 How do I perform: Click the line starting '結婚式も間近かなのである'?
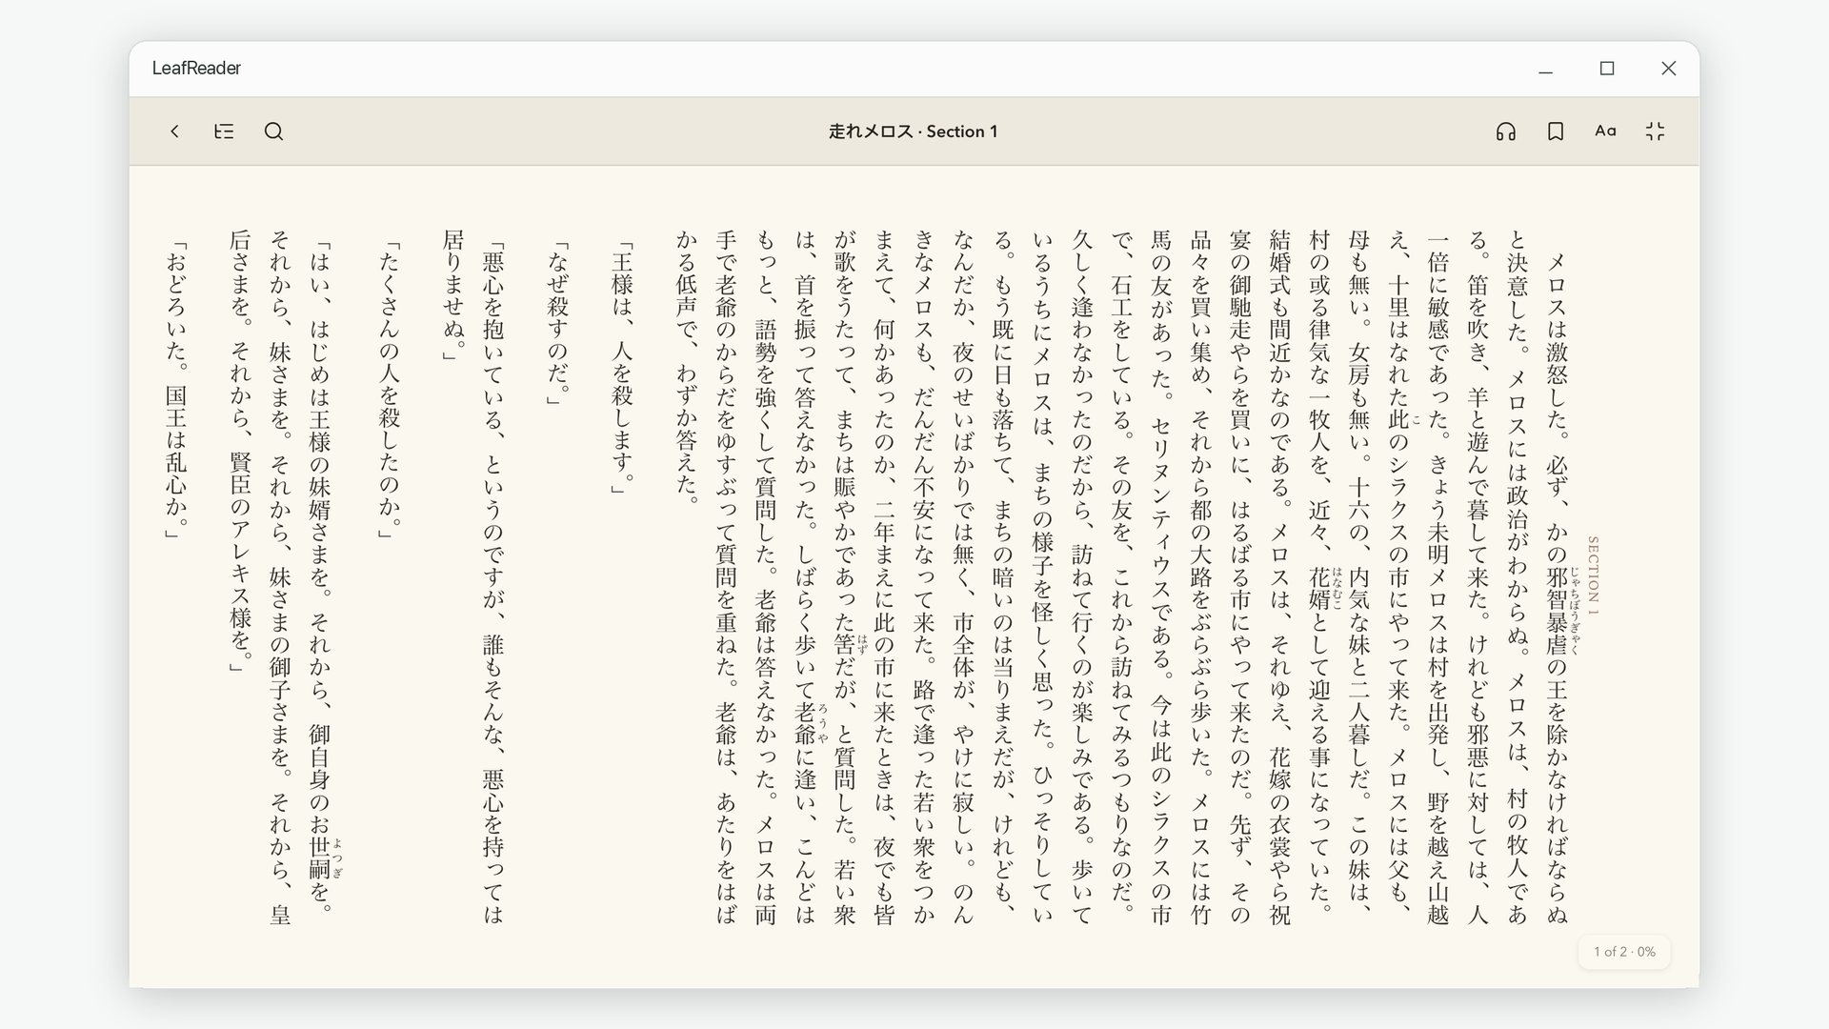(x=1279, y=577)
